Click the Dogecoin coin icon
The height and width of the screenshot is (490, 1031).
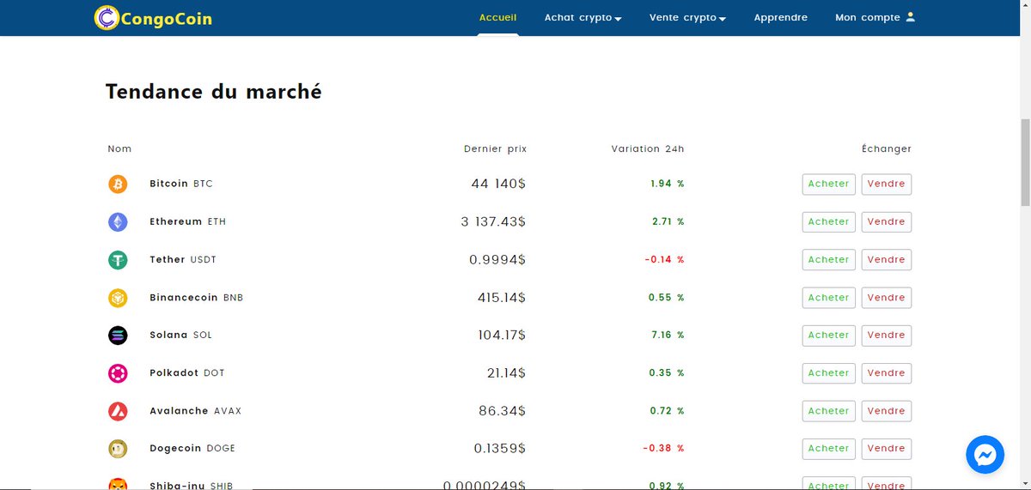(x=118, y=449)
